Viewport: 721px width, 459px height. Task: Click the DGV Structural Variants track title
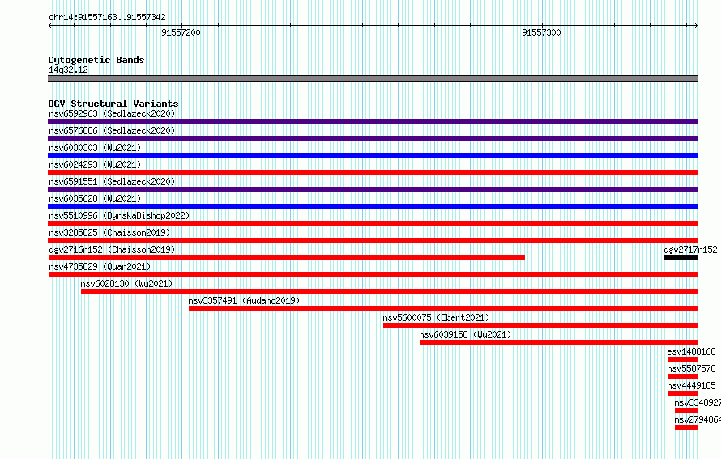113,104
